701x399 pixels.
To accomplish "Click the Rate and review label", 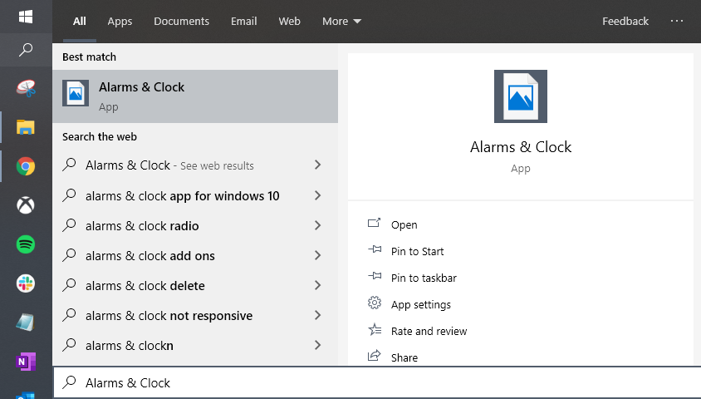I will [x=429, y=331].
